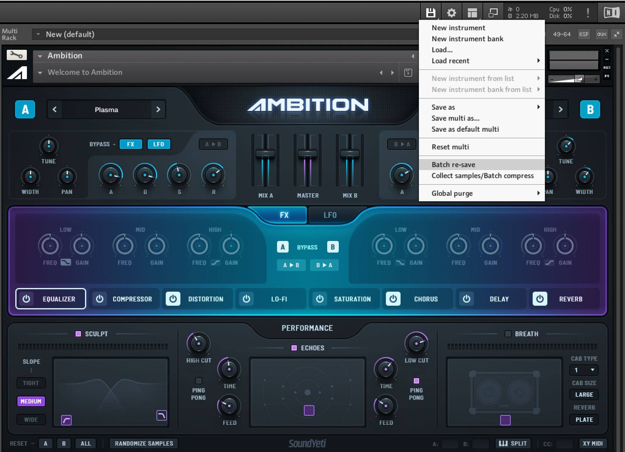Screen dimensions: 625x452
Task: Click the Ambition A logo icon
Action: [x=17, y=73]
